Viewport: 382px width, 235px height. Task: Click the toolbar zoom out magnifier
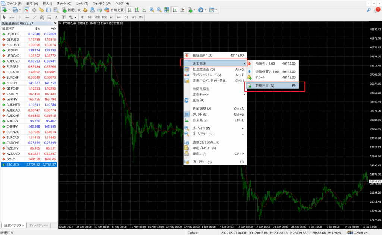(159, 10)
